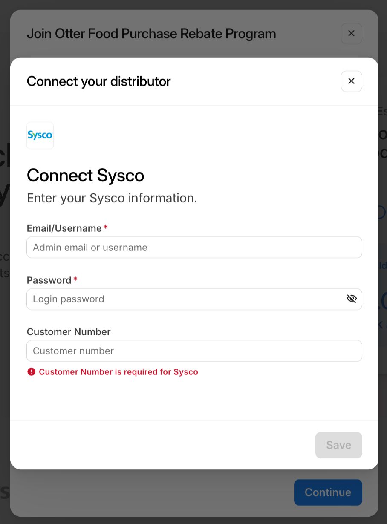This screenshot has width=387, height=524.
Task: Select the Customer number input field
Action: (194, 351)
